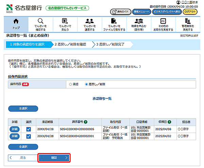Select the 差戻し／削除 radio button
Screen dimensions: 204x168
tap(87, 84)
